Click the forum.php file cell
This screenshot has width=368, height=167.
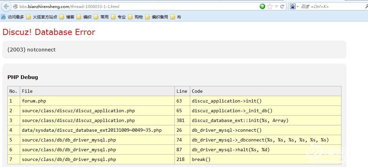97,101
